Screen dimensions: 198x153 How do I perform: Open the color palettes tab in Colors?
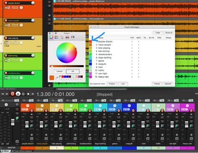(x=62, y=37)
